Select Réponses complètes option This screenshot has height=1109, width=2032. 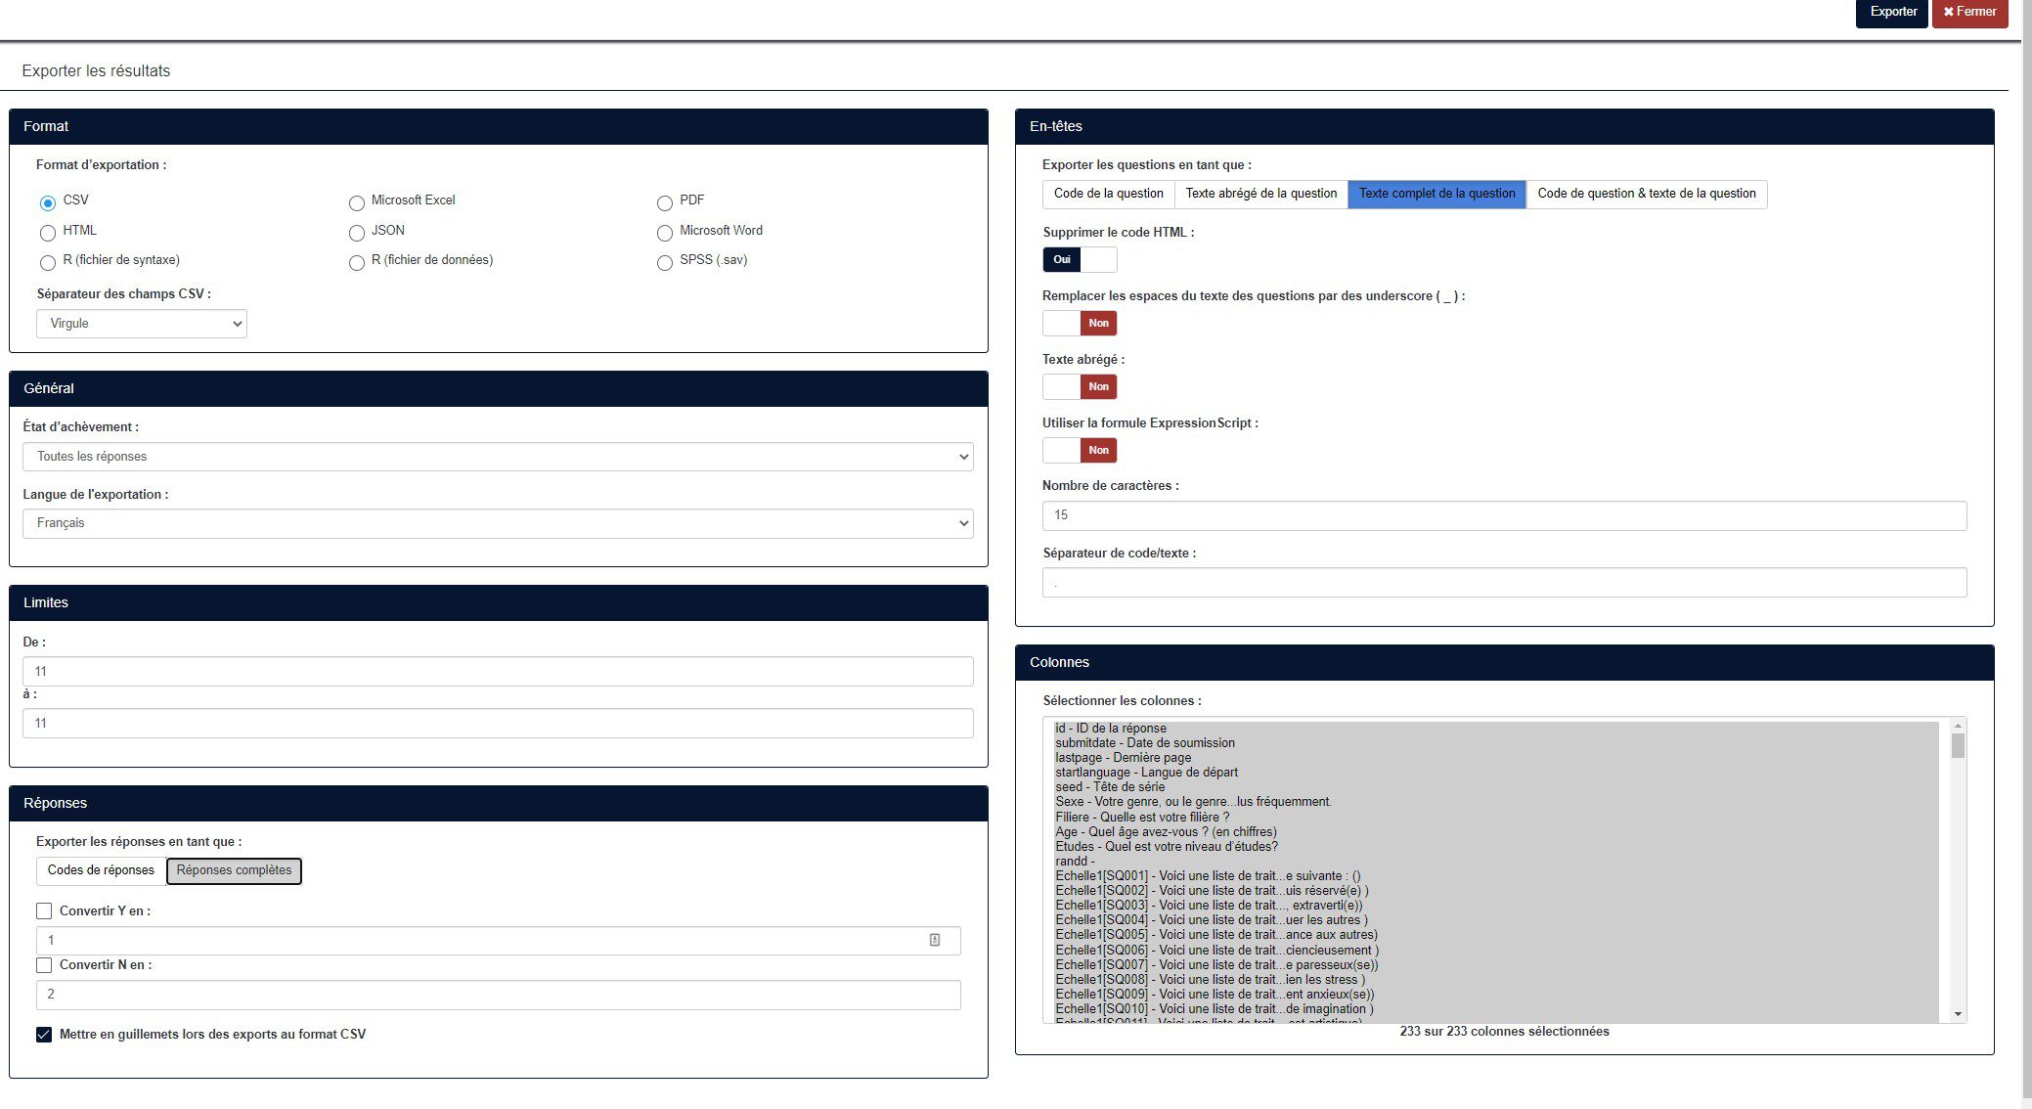234,870
